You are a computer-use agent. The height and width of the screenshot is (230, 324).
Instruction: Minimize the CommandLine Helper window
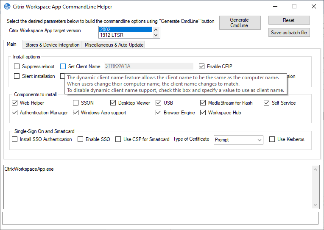click(275, 7)
